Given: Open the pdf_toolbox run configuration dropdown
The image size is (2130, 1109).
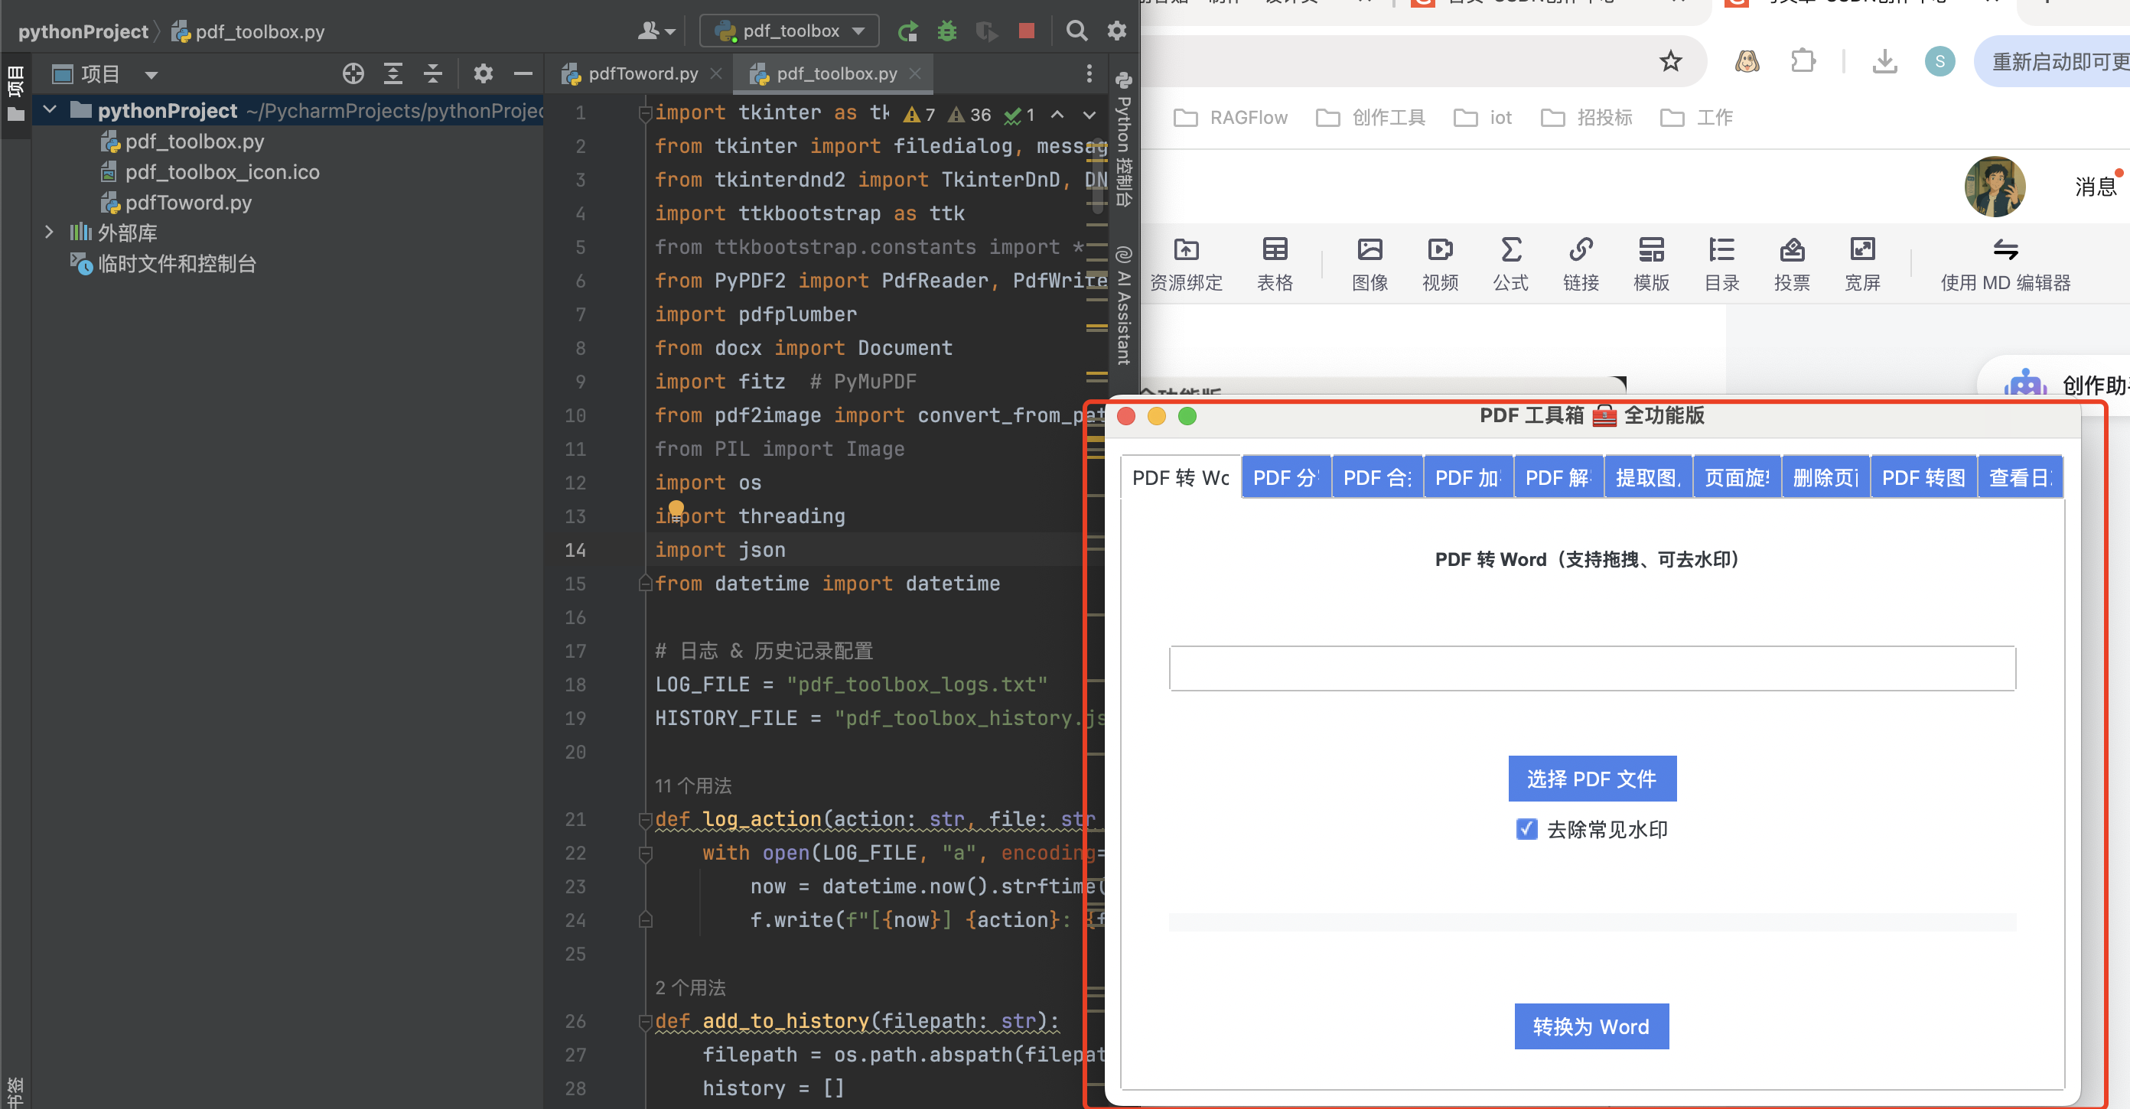Looking at the screenshot, I should click(x=789, y=31).
